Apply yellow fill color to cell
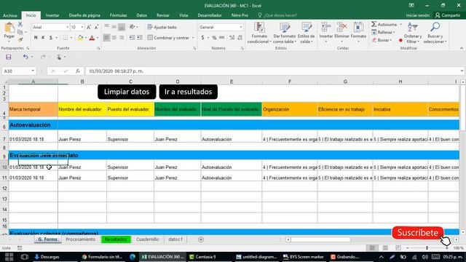 (80, 38)
